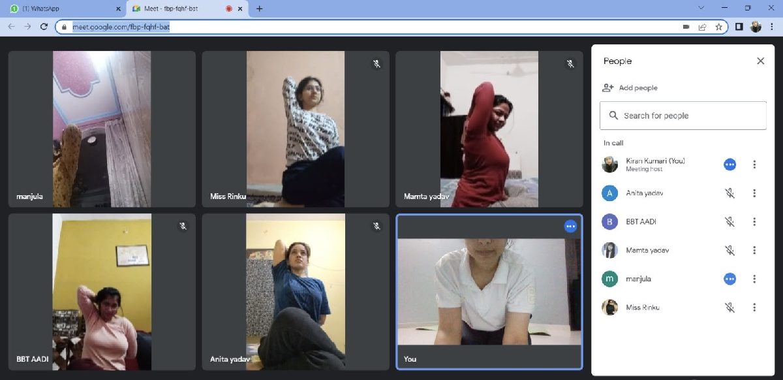Click muted mic icon on Anita yadav's video tile
Screen dimensions: 783x380
click(x=376, y=226)
